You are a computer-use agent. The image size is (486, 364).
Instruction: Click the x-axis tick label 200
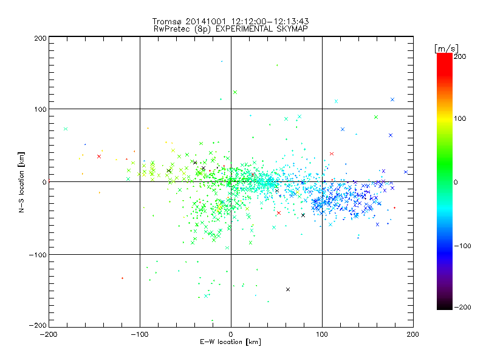point(413,334)
